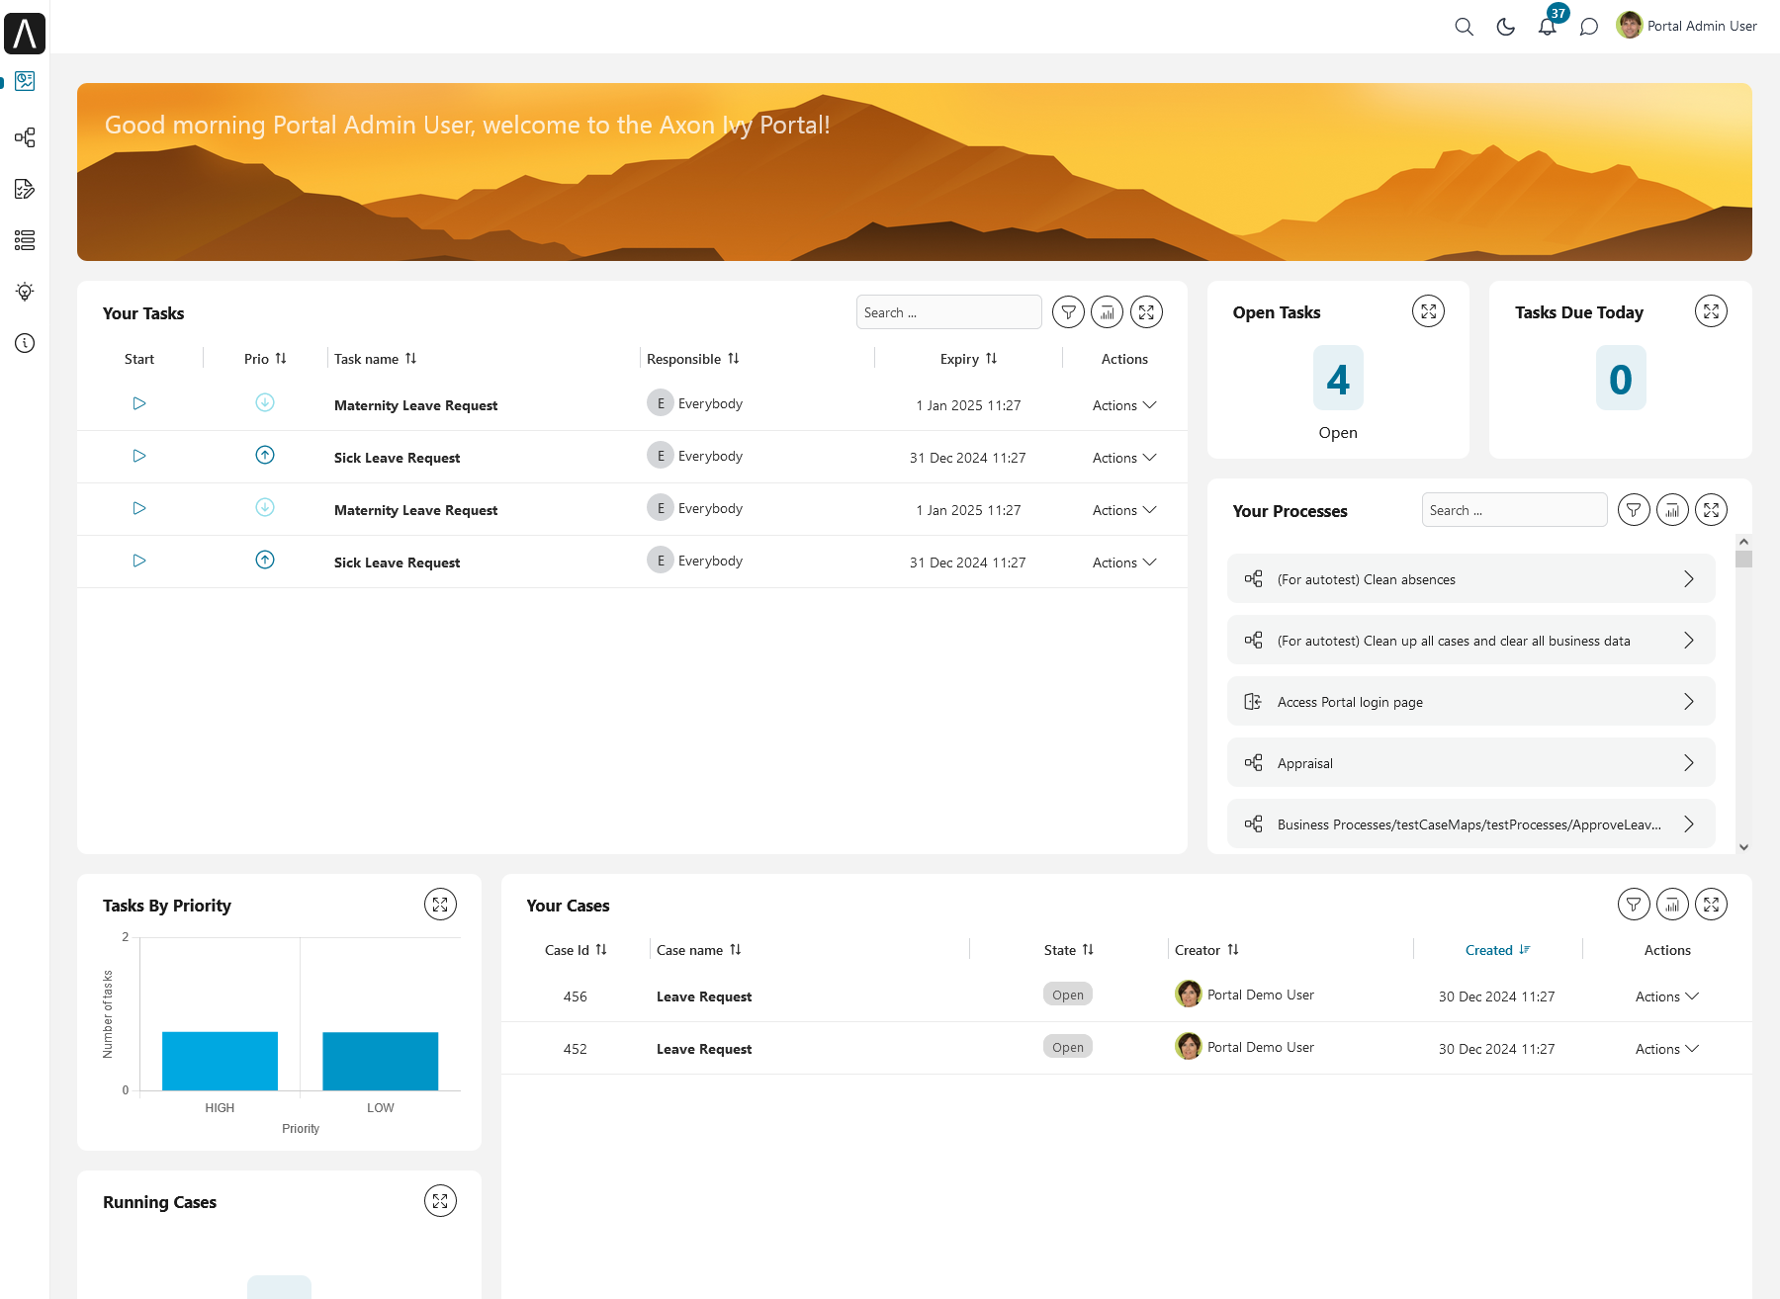This screenshot has height=1299, width=1780.
Task: Open global search magnifier icon
Action: pyautogui.click(x=1465, y=27)
